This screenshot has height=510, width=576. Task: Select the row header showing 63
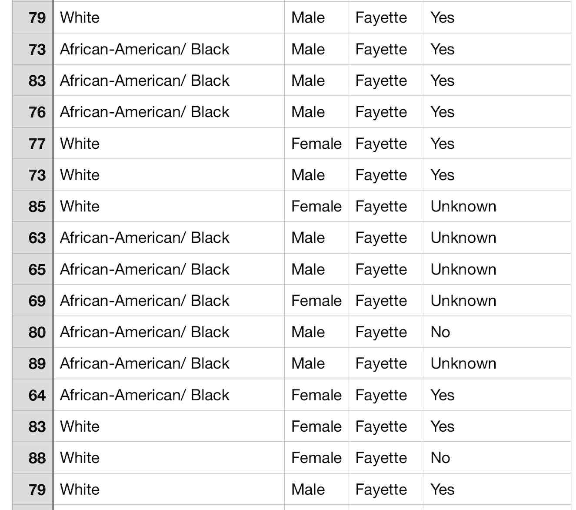point(37,238)
